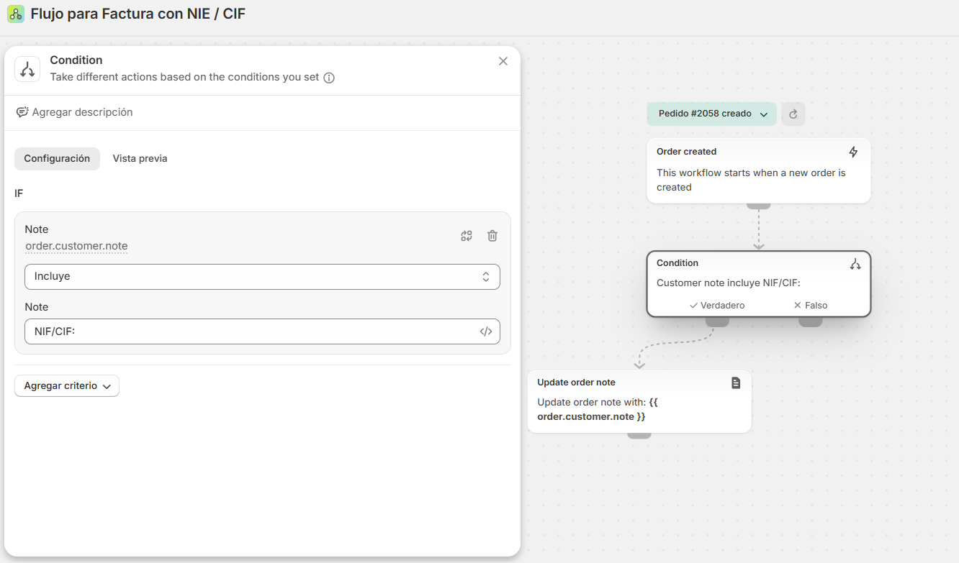Expand the Agregar criterio dropdown
959x563 pixels.
click(x=67, y=386)
